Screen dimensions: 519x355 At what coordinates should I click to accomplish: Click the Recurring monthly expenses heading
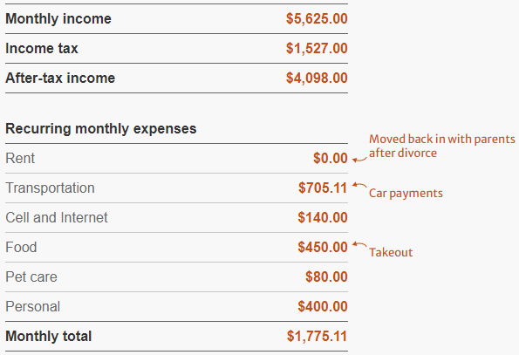coord(101,129)
